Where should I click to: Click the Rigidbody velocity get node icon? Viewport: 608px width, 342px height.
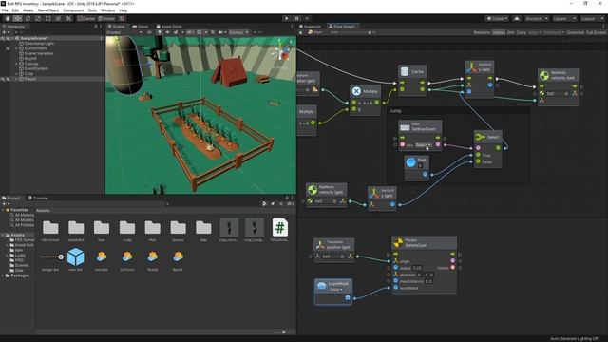pos(313,190)
